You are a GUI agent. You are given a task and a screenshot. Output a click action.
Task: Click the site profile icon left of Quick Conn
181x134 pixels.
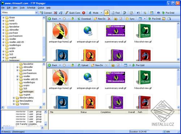[x=61, y=13]
